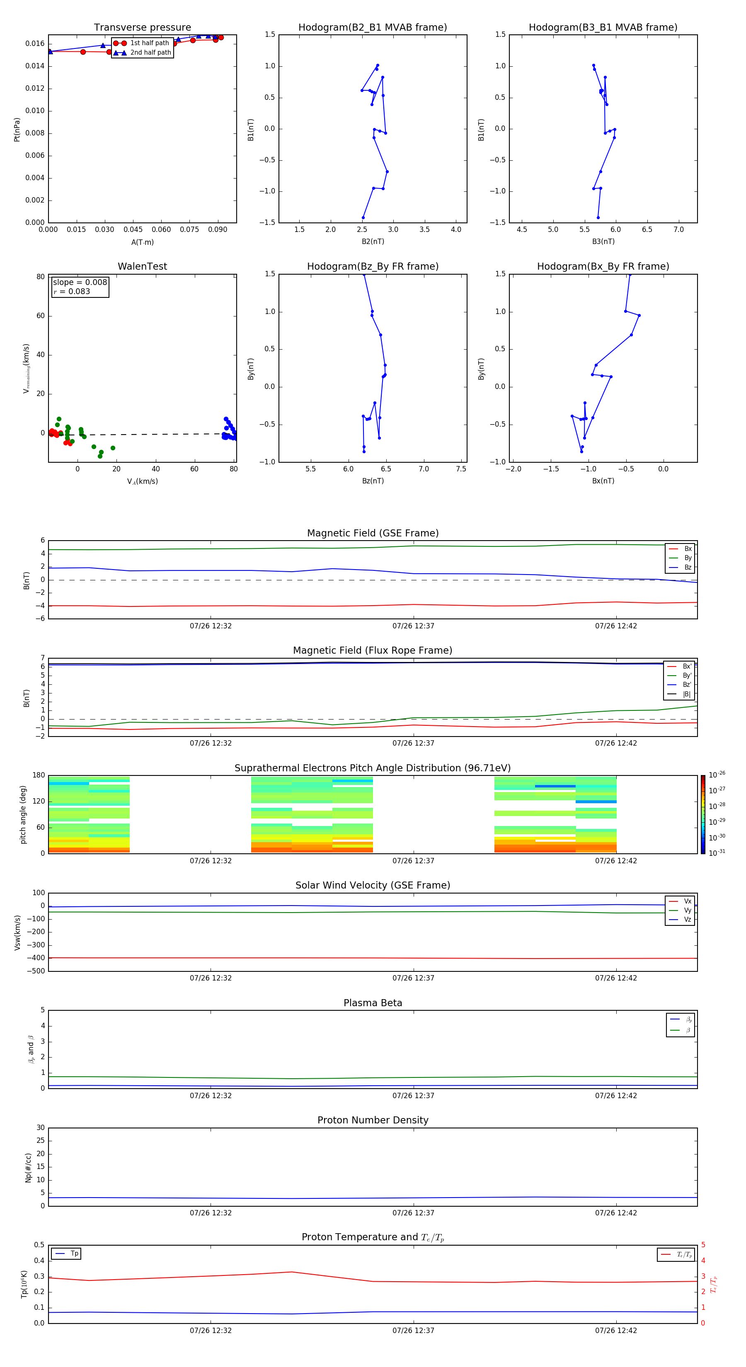Click '07/26 12:42' tick under Proton Temperature plot
The width and height of the screenshot is (746, 1367).
click(x=616, y=1331)
